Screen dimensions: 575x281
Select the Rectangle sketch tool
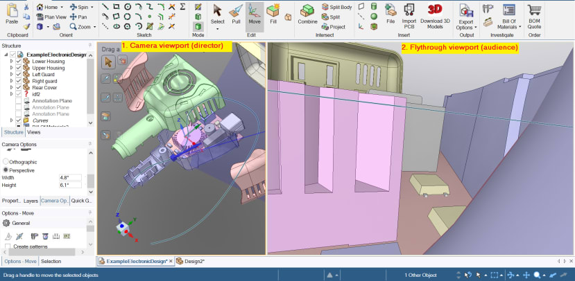tap(117, 7)
